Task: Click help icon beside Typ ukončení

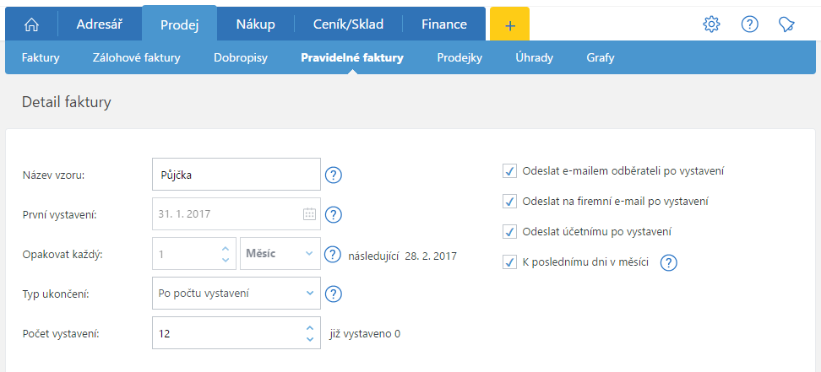Action: coord(334,294)
